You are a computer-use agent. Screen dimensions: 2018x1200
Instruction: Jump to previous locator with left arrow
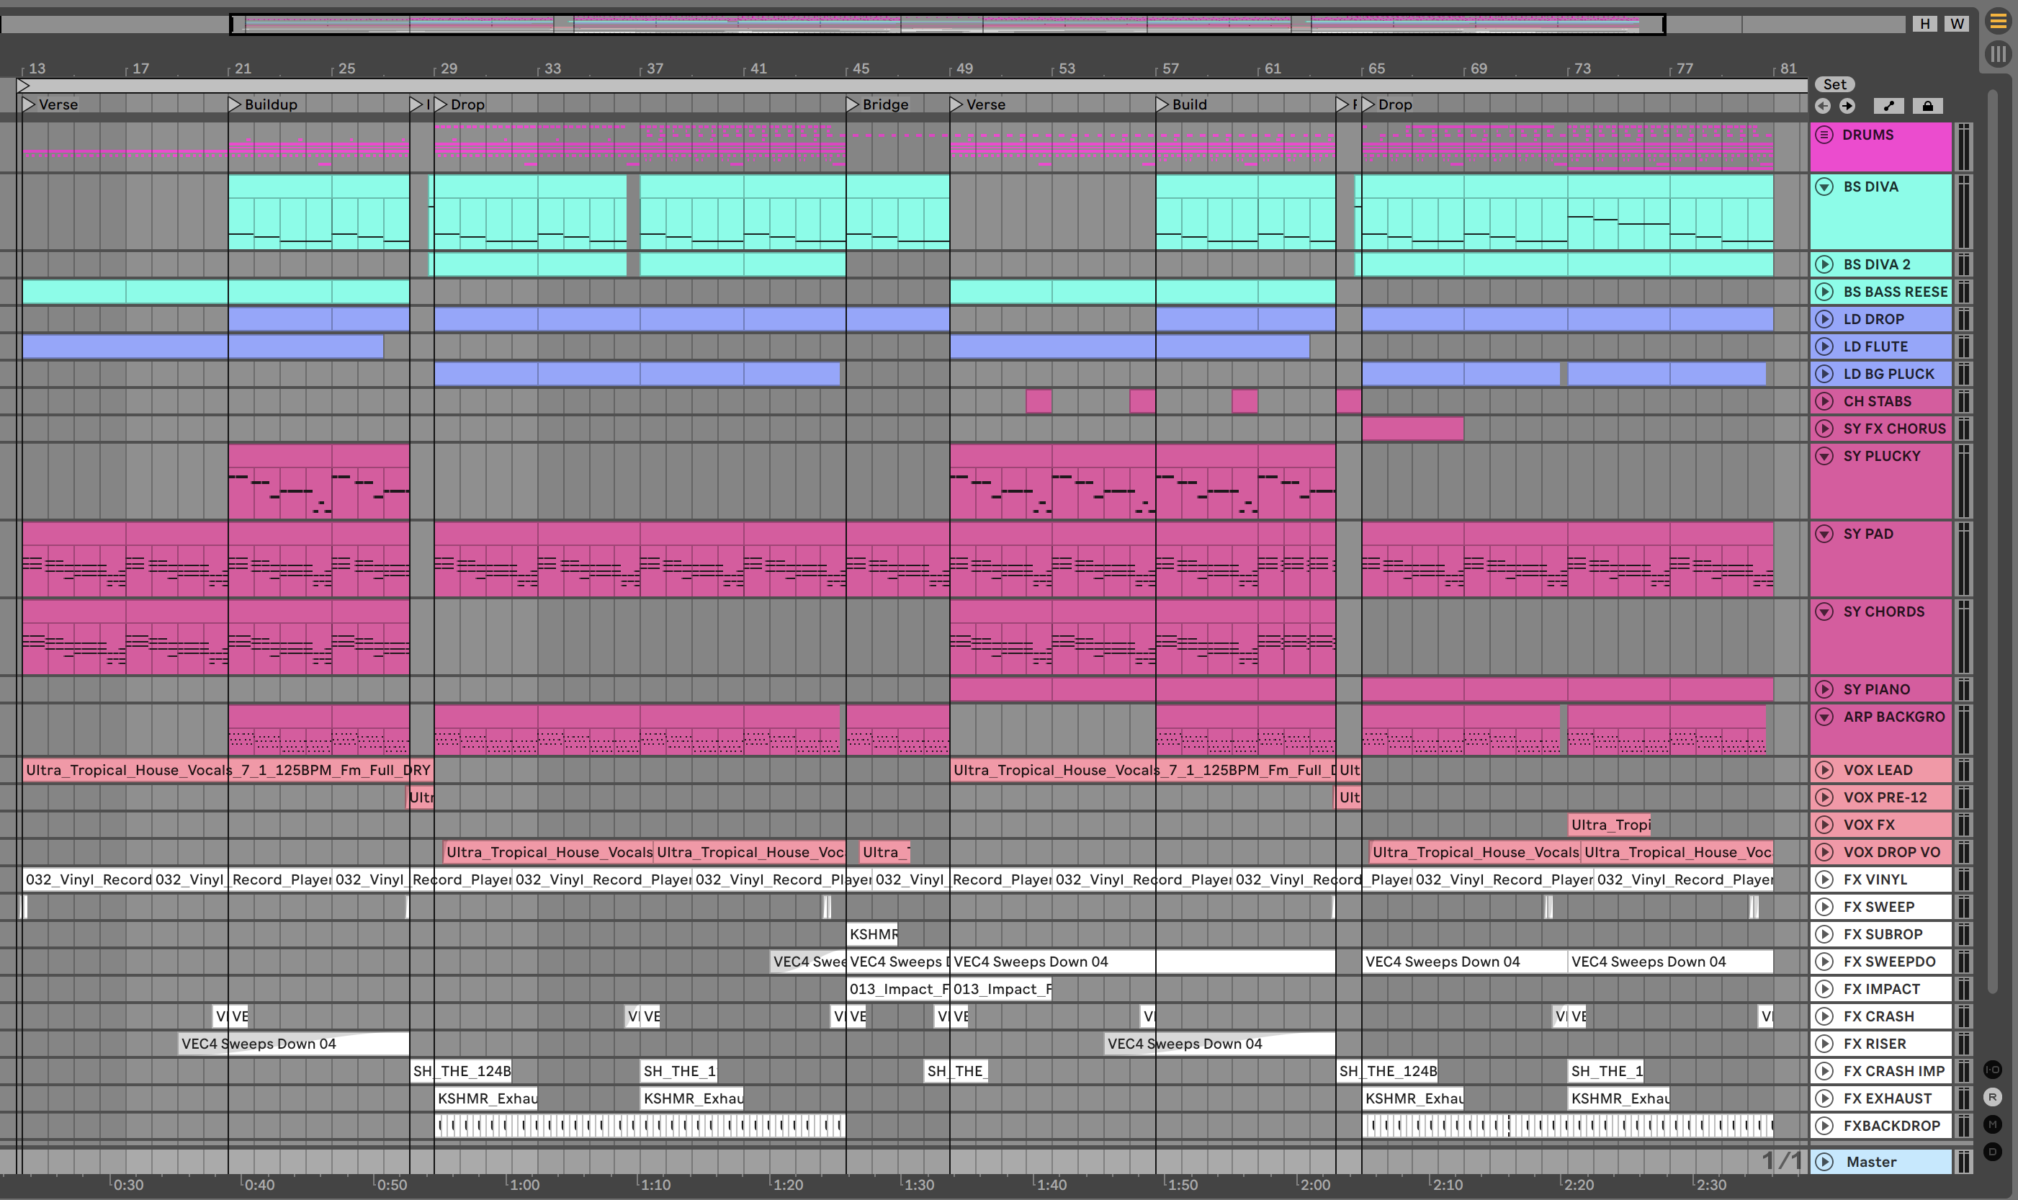click(x=1822, y=106)
